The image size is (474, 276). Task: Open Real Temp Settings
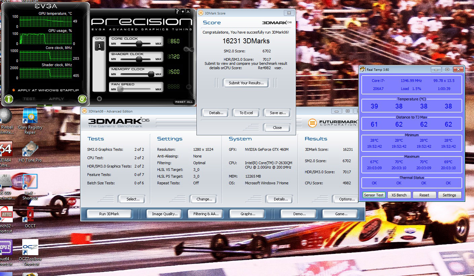449,195
